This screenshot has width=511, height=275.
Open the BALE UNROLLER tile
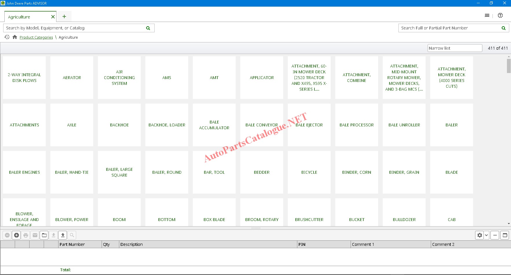pos(404,125)
